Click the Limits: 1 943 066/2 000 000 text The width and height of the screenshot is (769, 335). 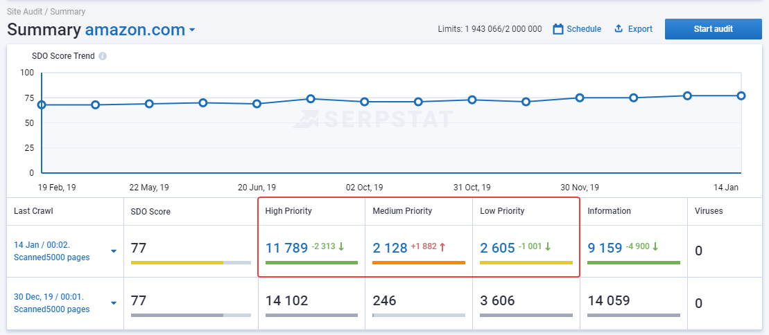(x=490, y=29)
